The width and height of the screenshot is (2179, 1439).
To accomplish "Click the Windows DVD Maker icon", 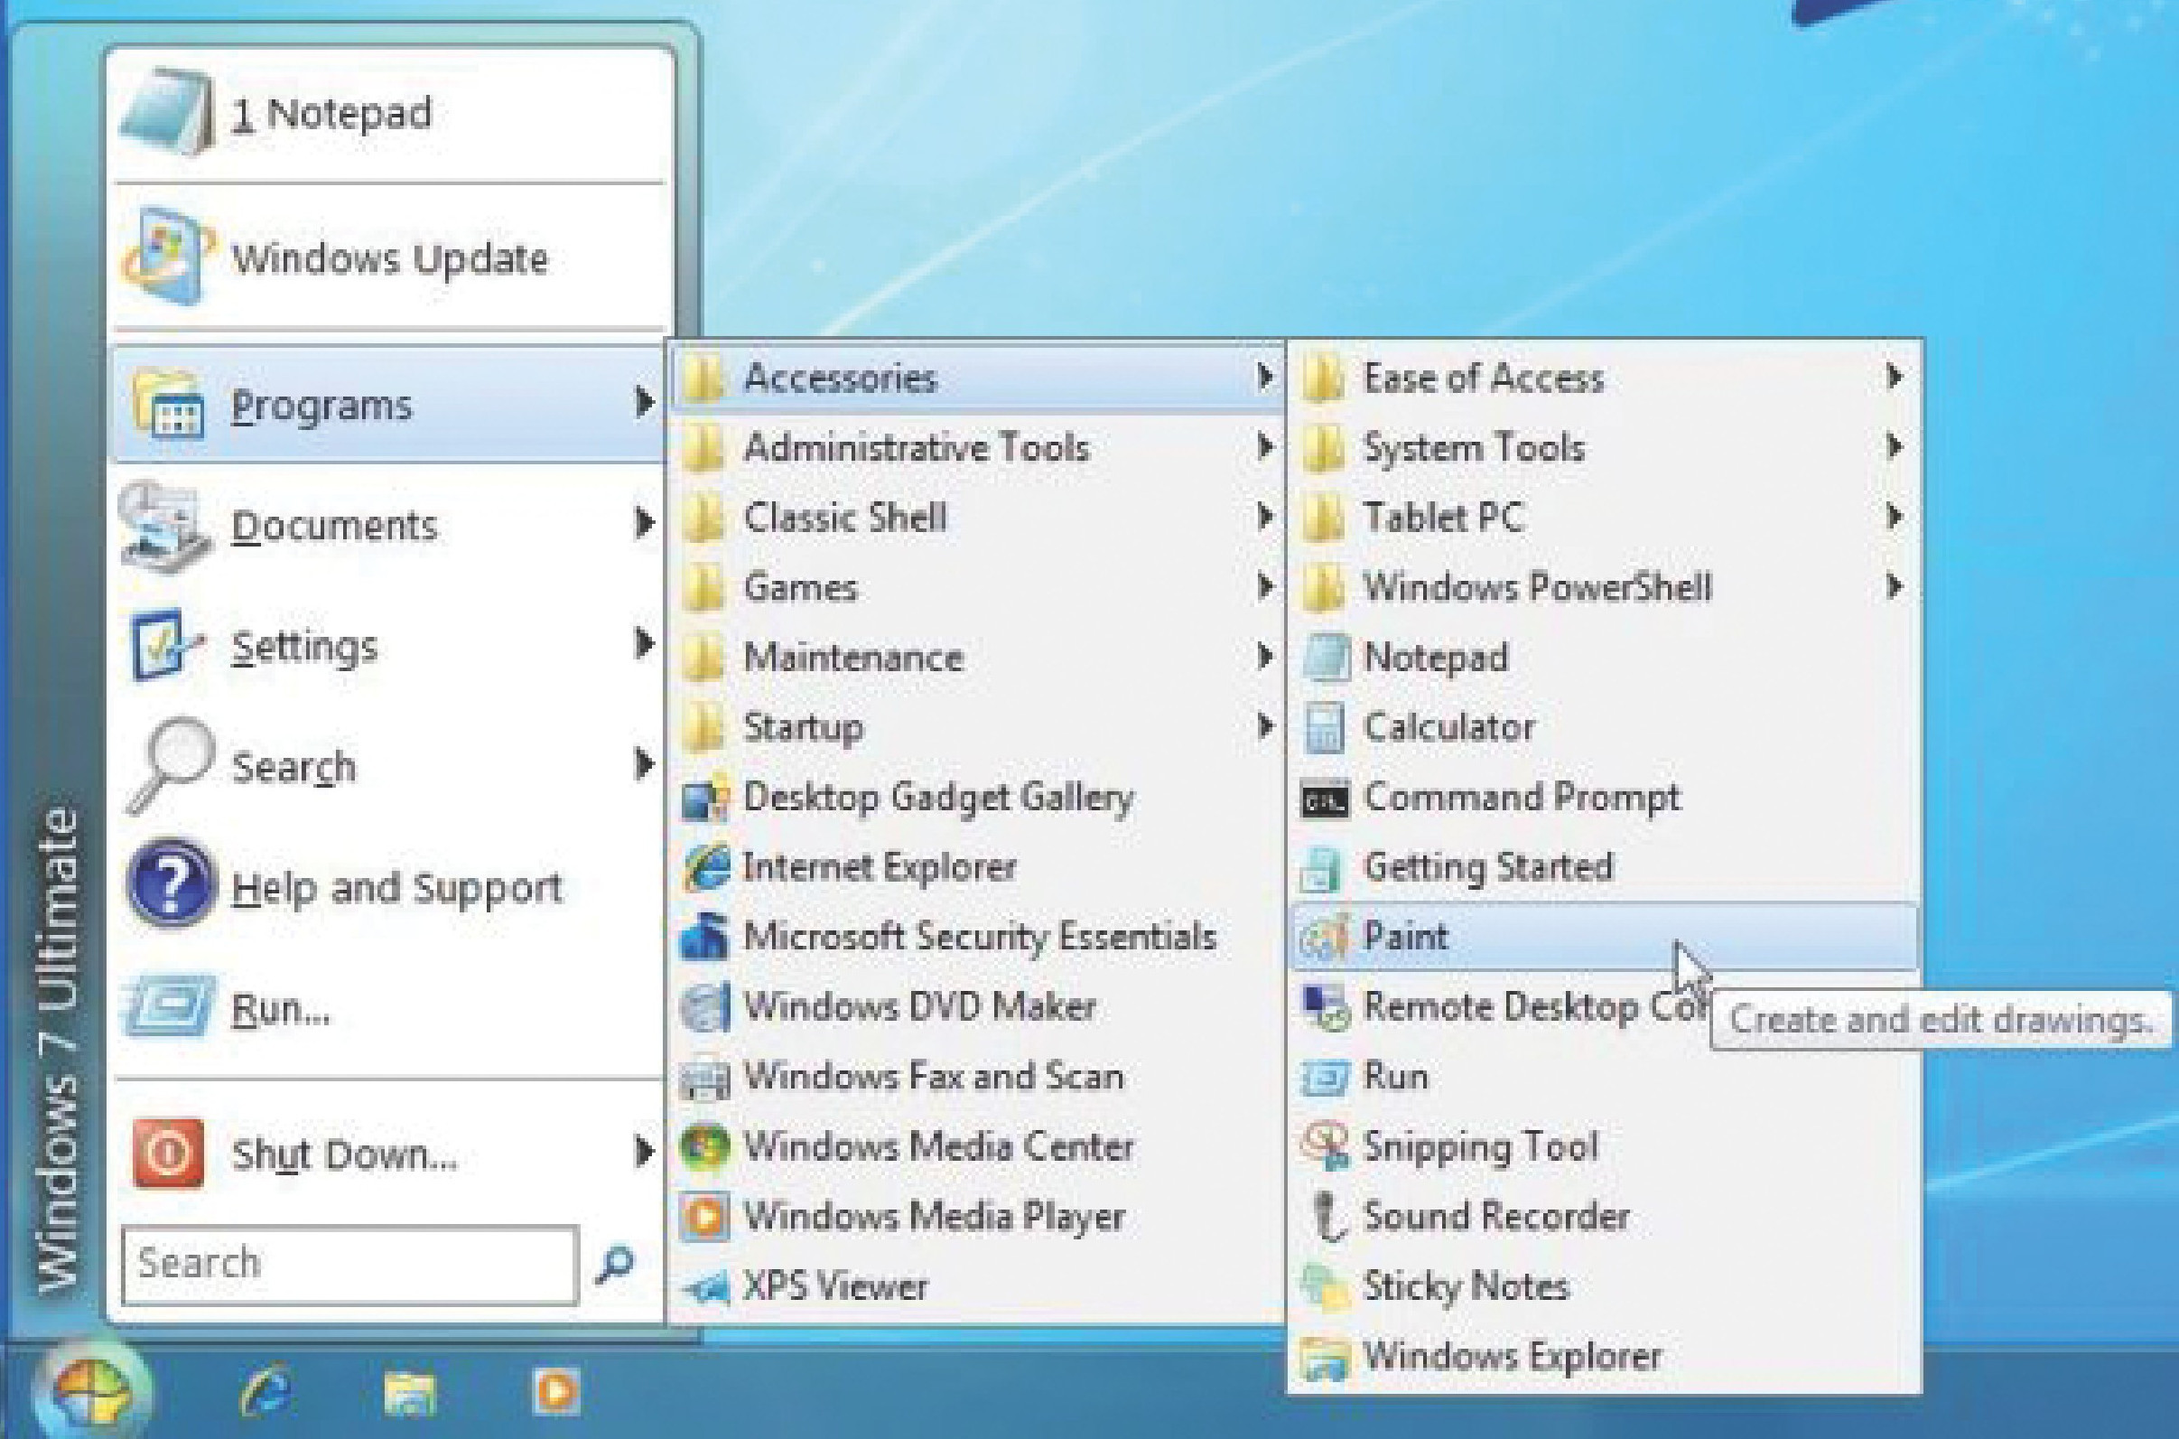I will [703, 1006].
